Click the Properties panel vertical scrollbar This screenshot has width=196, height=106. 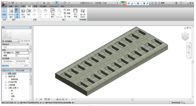30,49
